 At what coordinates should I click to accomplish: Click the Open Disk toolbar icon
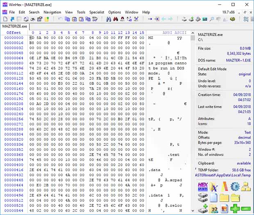click(184, 19)
